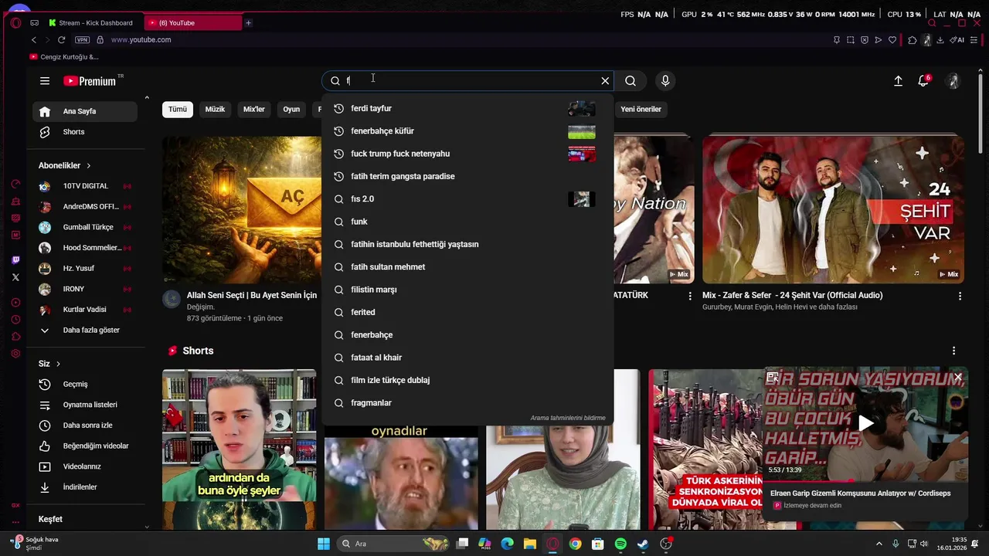Click "Arama tahminlerini bildirme" link

point(568,418)
